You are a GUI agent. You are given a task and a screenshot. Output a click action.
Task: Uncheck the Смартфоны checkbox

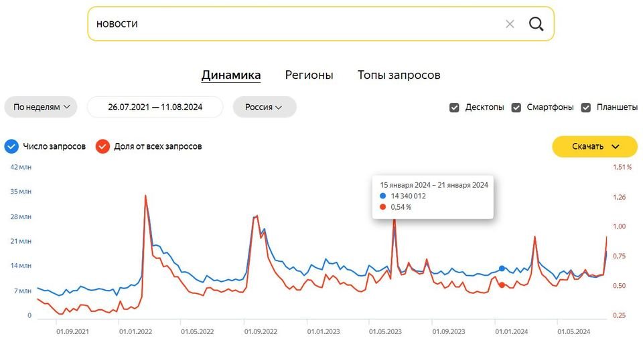[516, 107]
